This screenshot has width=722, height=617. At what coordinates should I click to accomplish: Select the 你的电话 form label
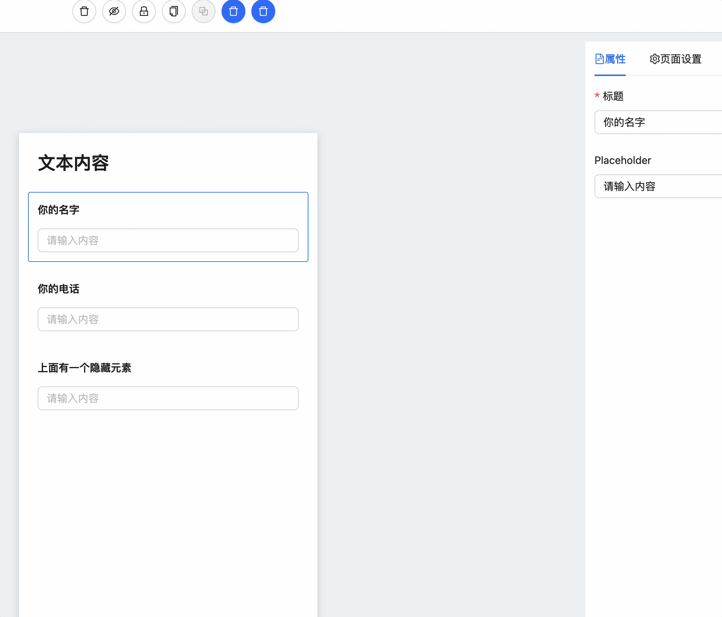coord(59,289)
